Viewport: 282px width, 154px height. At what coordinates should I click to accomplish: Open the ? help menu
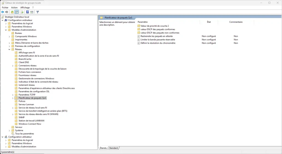point(33,7)
